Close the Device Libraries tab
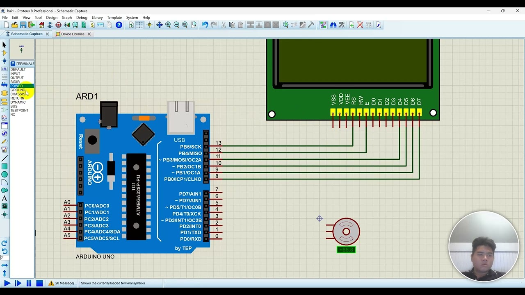This screenshot has width=525, height=295. coord(89,34)
